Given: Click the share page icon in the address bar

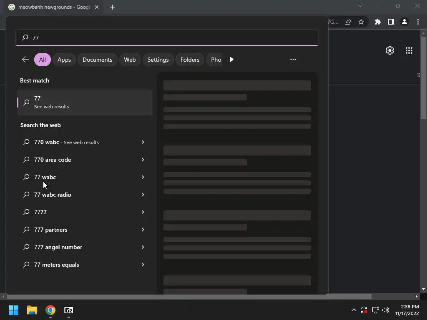Looking at the screenshot, I should tap(348, 22).
